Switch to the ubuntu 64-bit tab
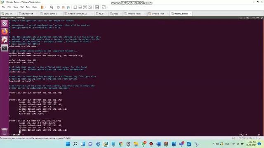This screenshot has height=148, width=264. [28, 14]
